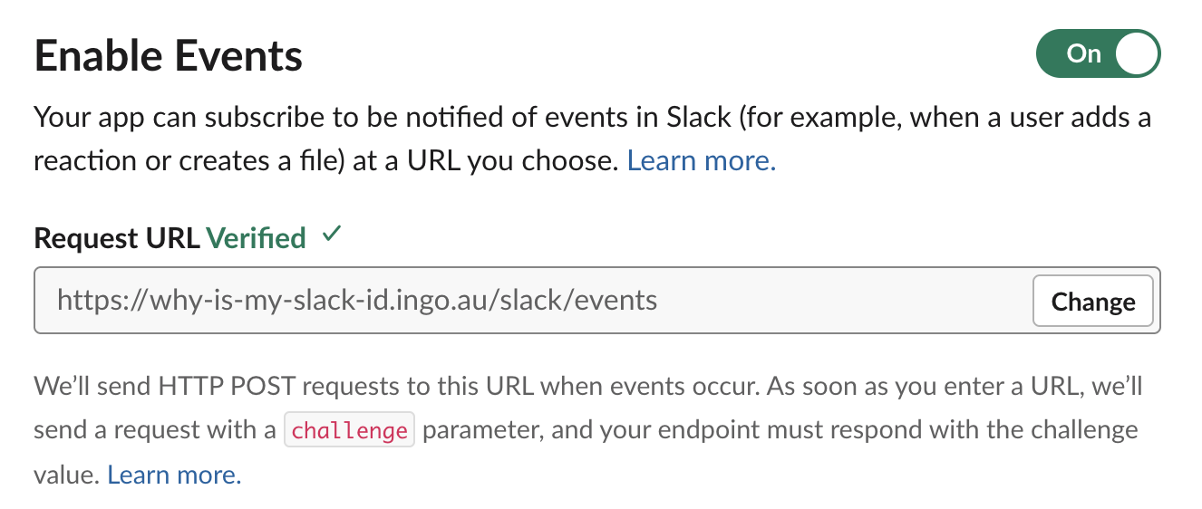Click the bold "Request URL" label
Image resolution: width=1202 pixels, height=509 pixels.
coord(116,238)
